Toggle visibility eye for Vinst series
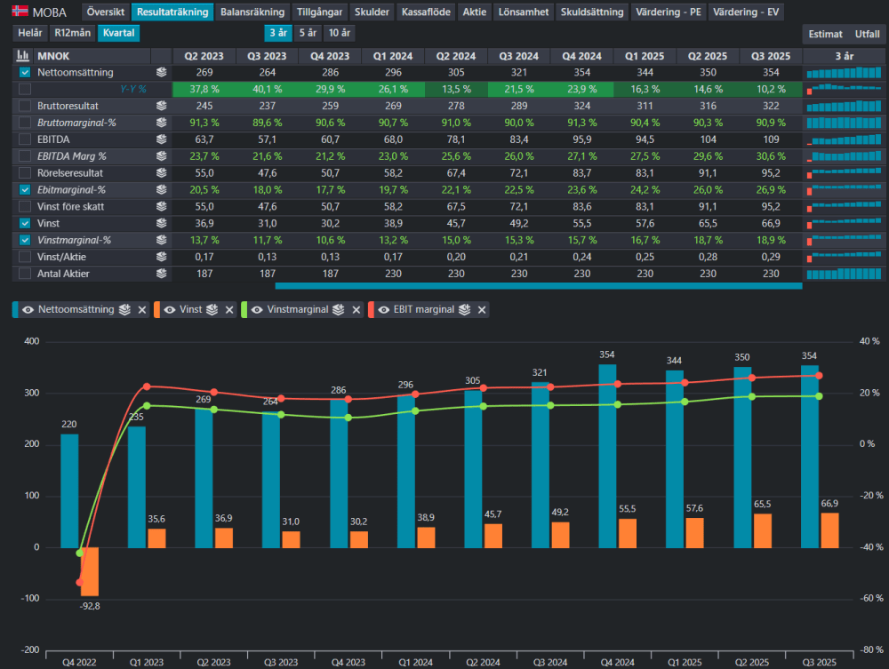The image size is (889, 669). [170, 310]
